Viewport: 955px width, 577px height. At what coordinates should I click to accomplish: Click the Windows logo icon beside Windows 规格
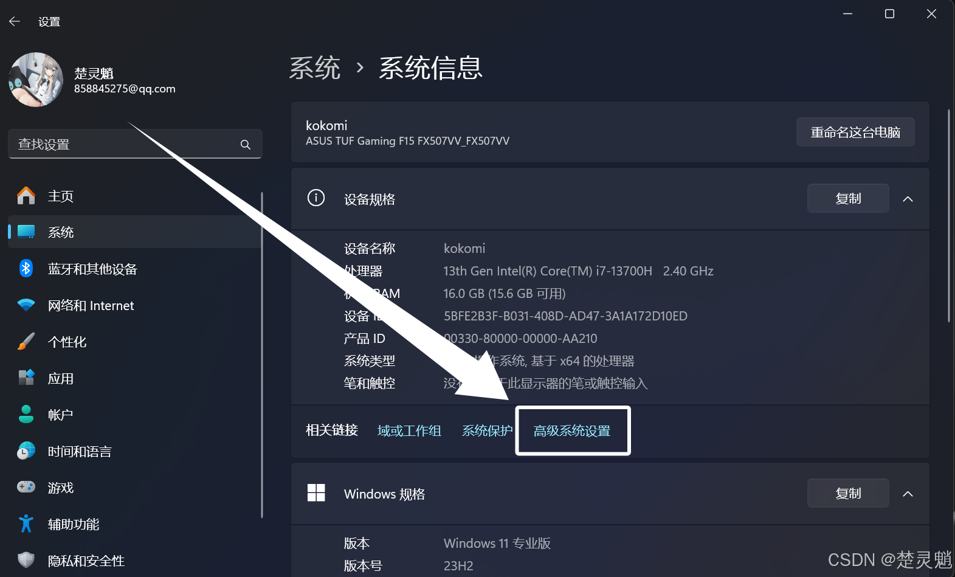(316, 492)
